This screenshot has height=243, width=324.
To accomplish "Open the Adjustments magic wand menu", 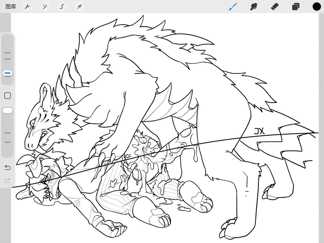I will click(x=45, y=7).
